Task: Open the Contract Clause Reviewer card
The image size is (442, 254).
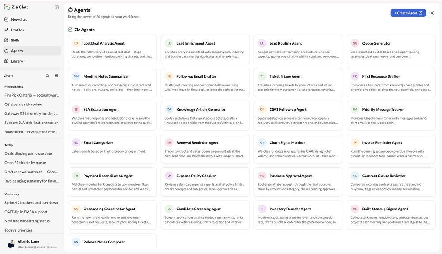Action: click(x=391, y=182)
